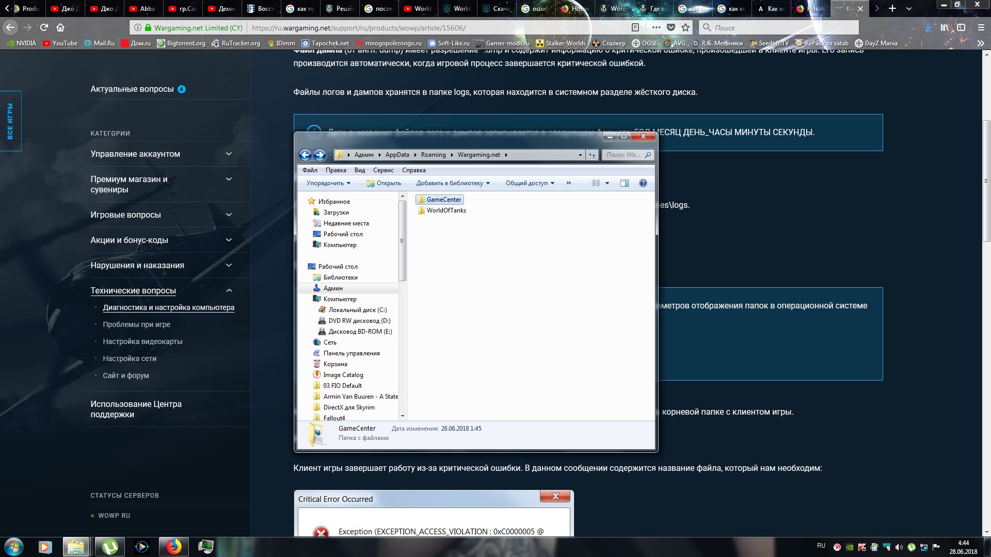
Task: Open uTorrent from the taskbar
Action: tap(109, 547)
